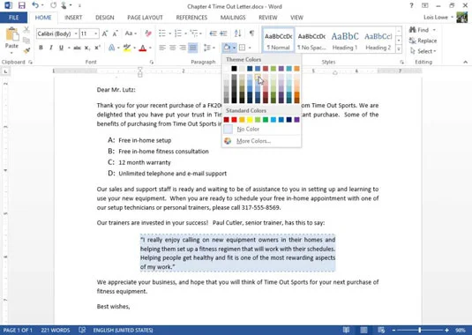The width and height of the screenshot is (472, 335).
Task: Apply red font color button
Action: coord(143,48)
